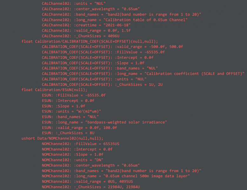This screenshot has height=190, width=247.
Task: Click the float Calibration/CALIBRATION_COEF declaration line
Action: [x=90, y=41]
